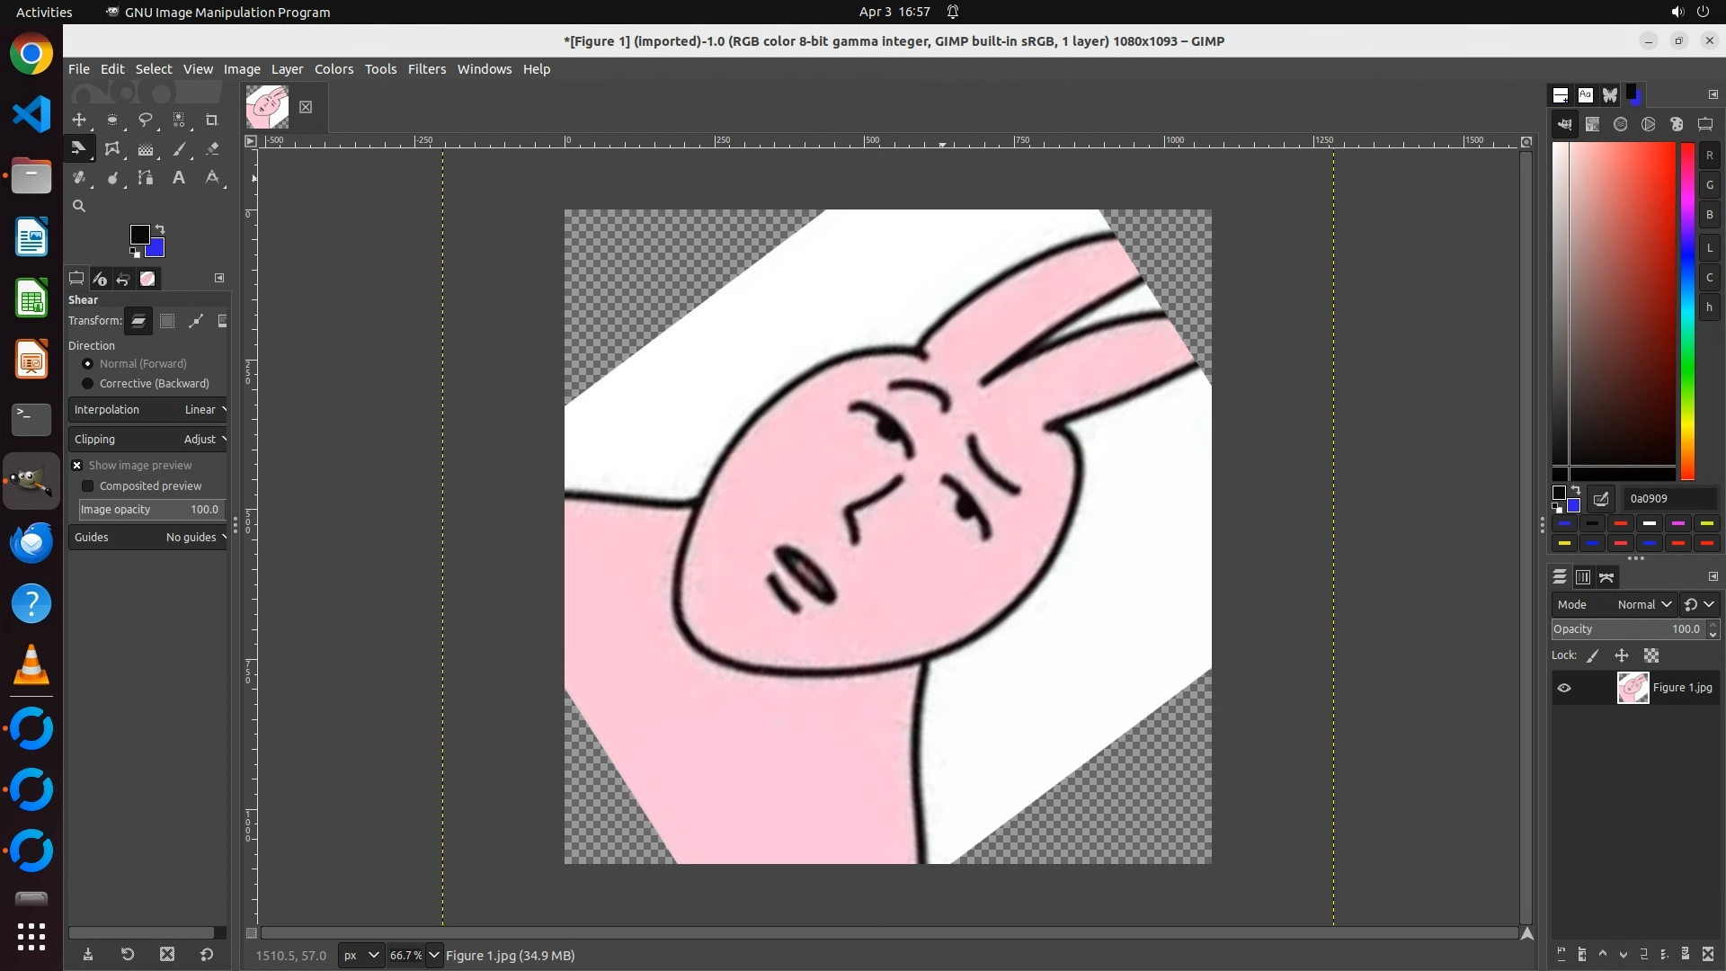Click the blue background color swatch

click(x=157, y=249)
